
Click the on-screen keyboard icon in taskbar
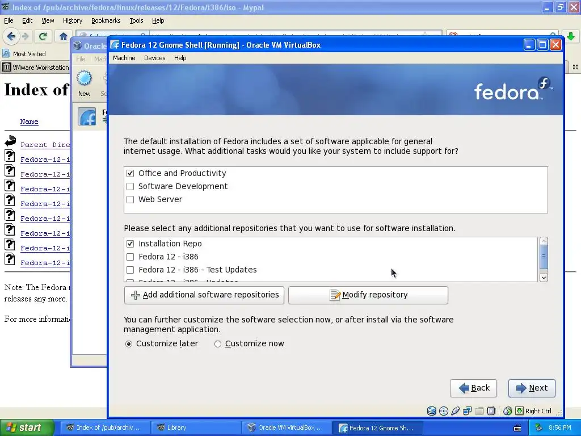point(517,428)
